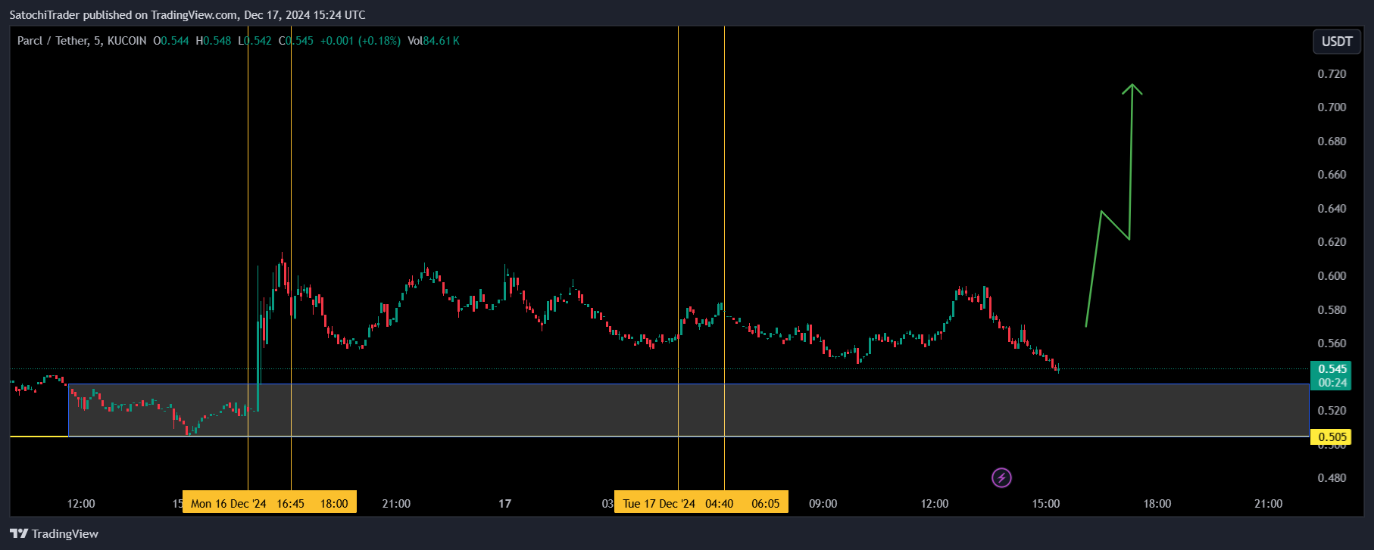Click the 12:00 label on the far left

tap(81, 503)
